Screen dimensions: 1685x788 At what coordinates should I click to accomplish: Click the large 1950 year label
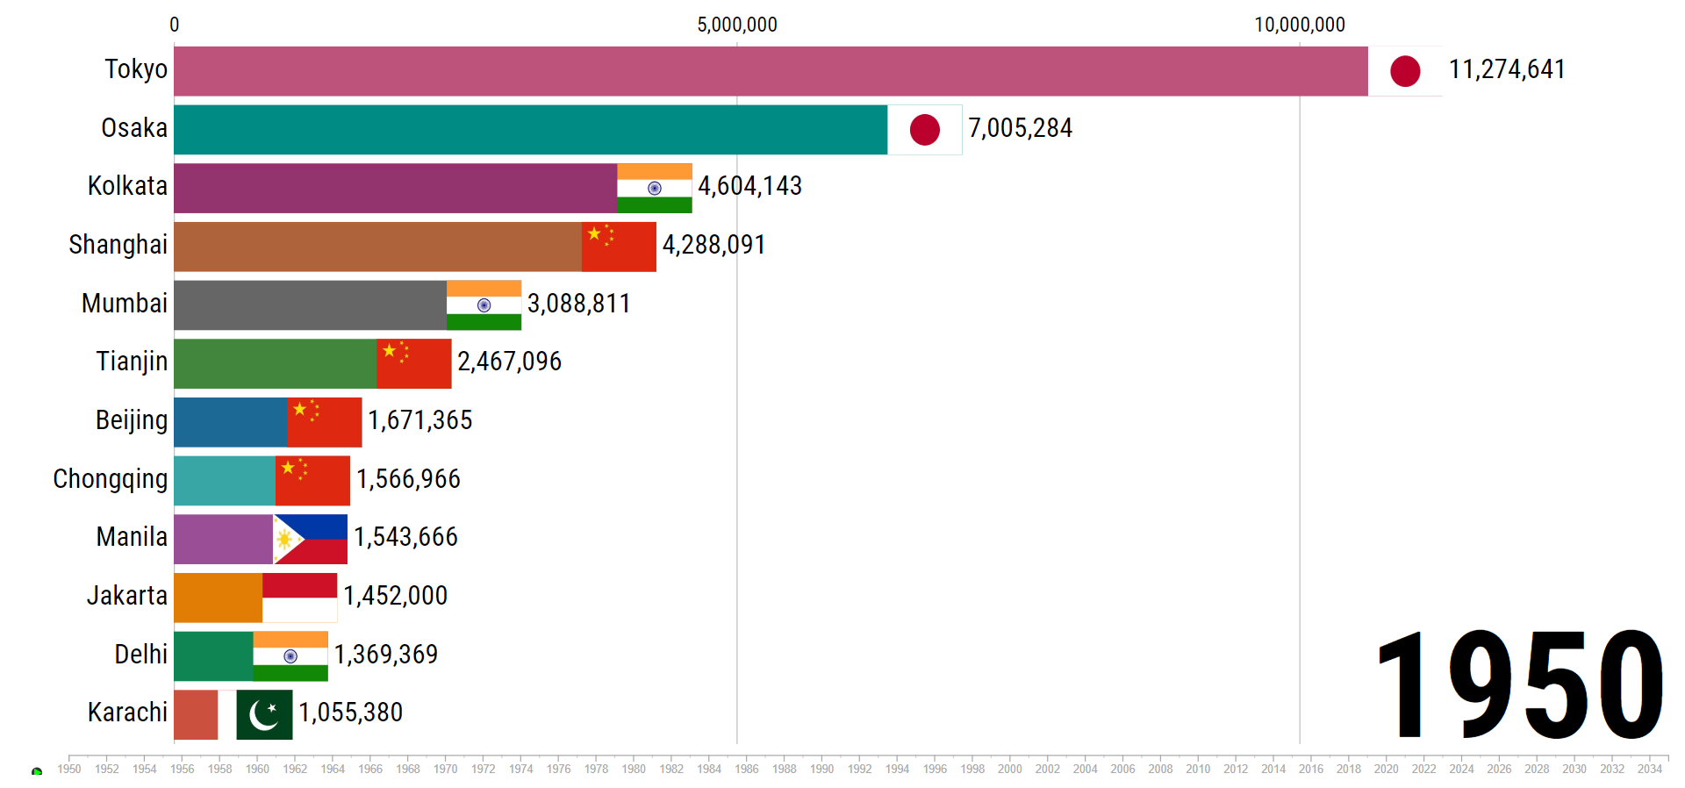coord(1519,685)
